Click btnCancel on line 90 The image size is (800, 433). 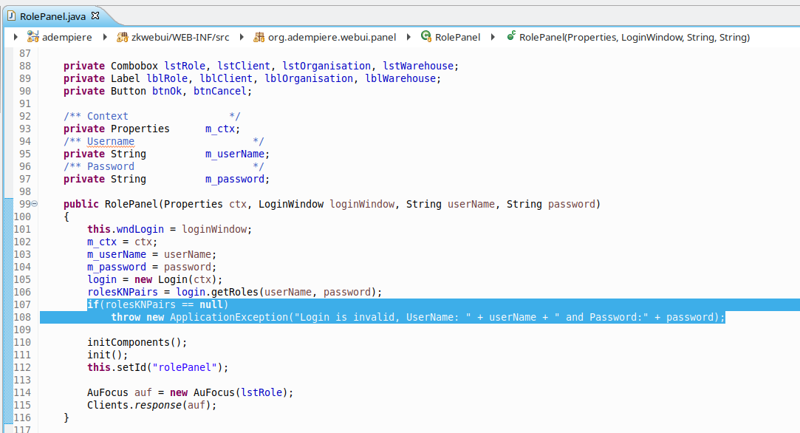(x=220, y=91)
